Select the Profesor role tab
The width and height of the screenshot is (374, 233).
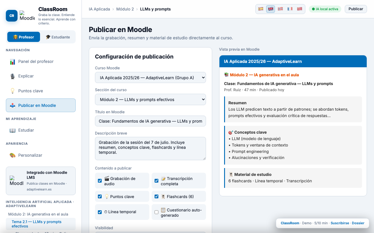pos(24,37)
